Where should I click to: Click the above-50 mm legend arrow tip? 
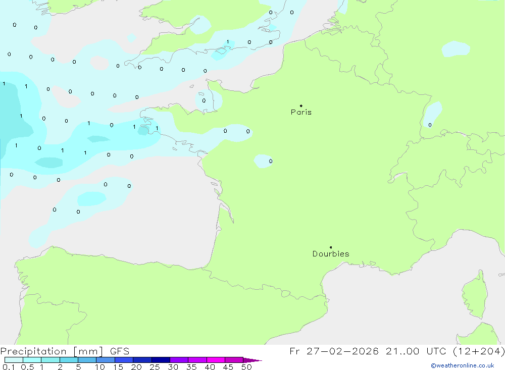pos(252,360)
